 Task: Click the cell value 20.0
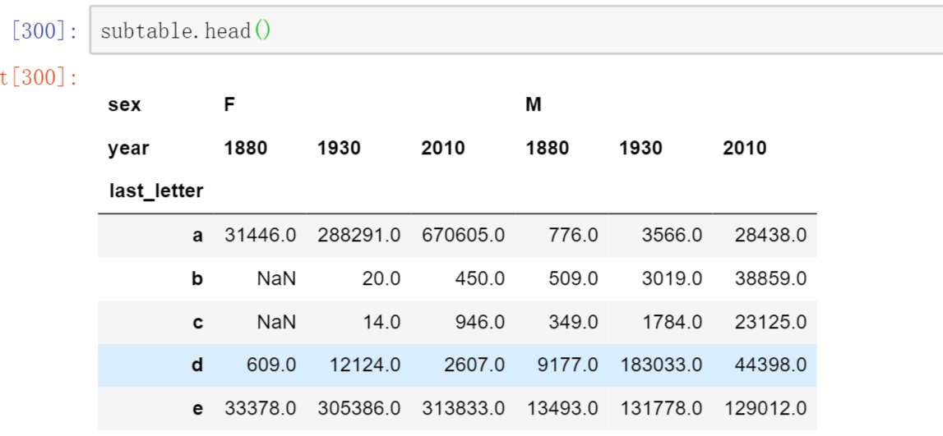click(x=381, y=278)
